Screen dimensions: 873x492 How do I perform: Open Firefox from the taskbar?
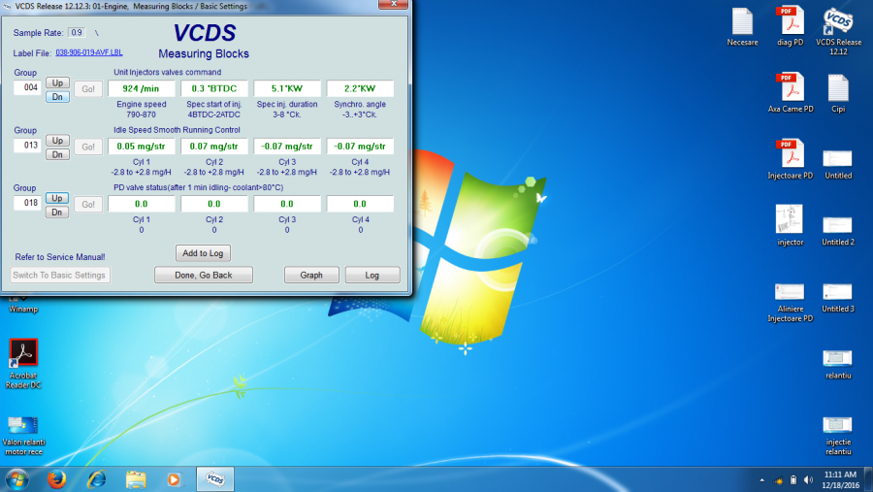coord(56,479)
